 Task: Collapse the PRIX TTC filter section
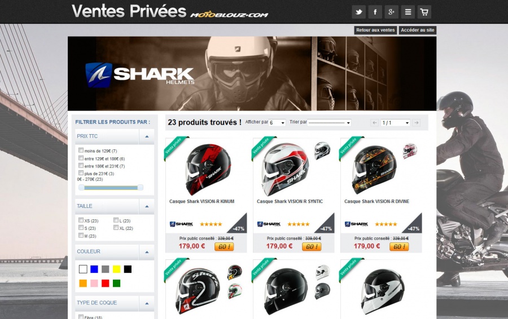pyautogui.click(x=147, y=136)
